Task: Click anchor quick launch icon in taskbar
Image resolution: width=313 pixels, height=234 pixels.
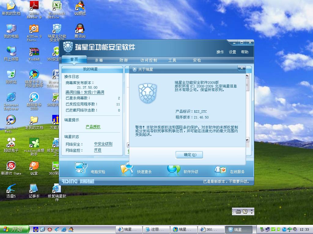Action: point(36,229)
